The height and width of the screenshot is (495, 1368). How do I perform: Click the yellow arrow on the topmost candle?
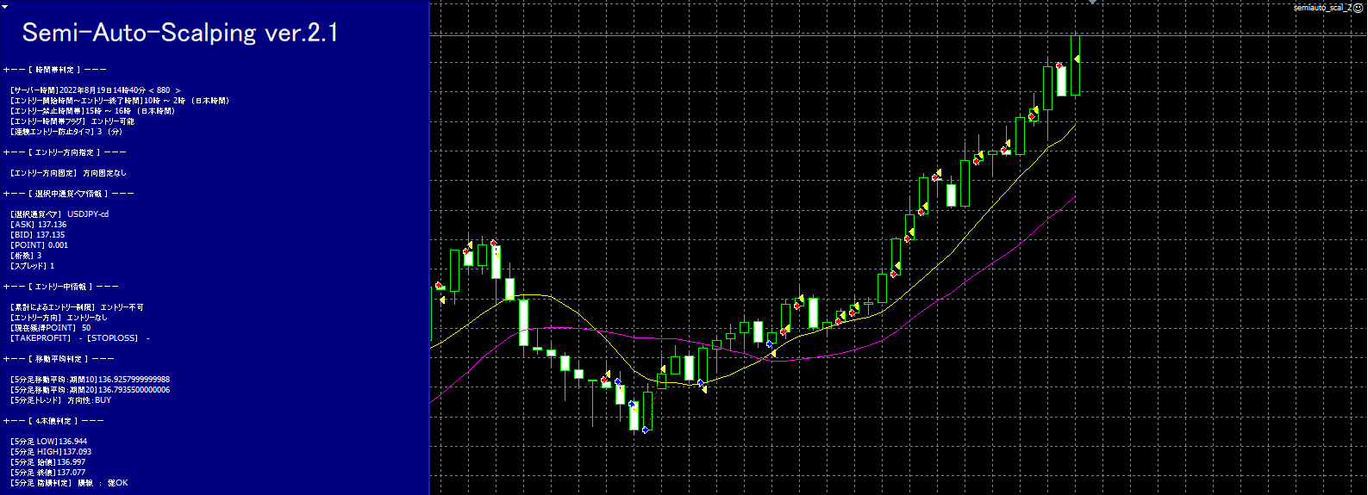[1078, 59]
